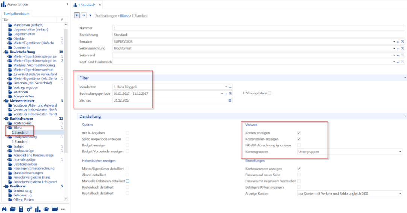This screenshot has width=407, height=213.
Task: Select the bar chart Auswertungen module icon
Action: click(x=38, y=209)
